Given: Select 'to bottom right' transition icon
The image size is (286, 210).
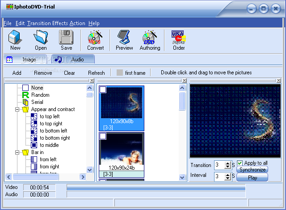Looking at the screenshot, I should tap(34, 138).
